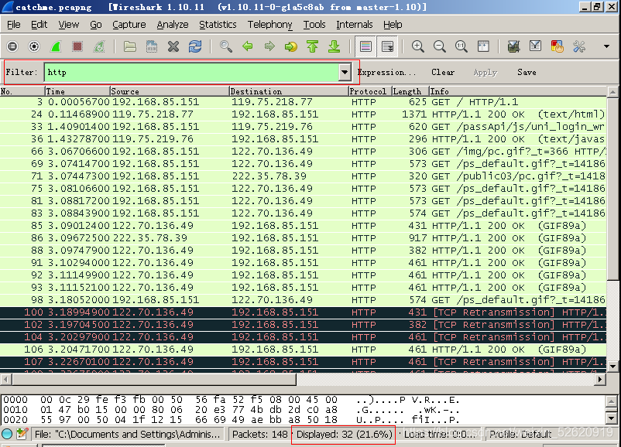621x447 pixels.
Task: Edit capture comments status bar icon
Action: pyautogui.click(x=22, y=434)
